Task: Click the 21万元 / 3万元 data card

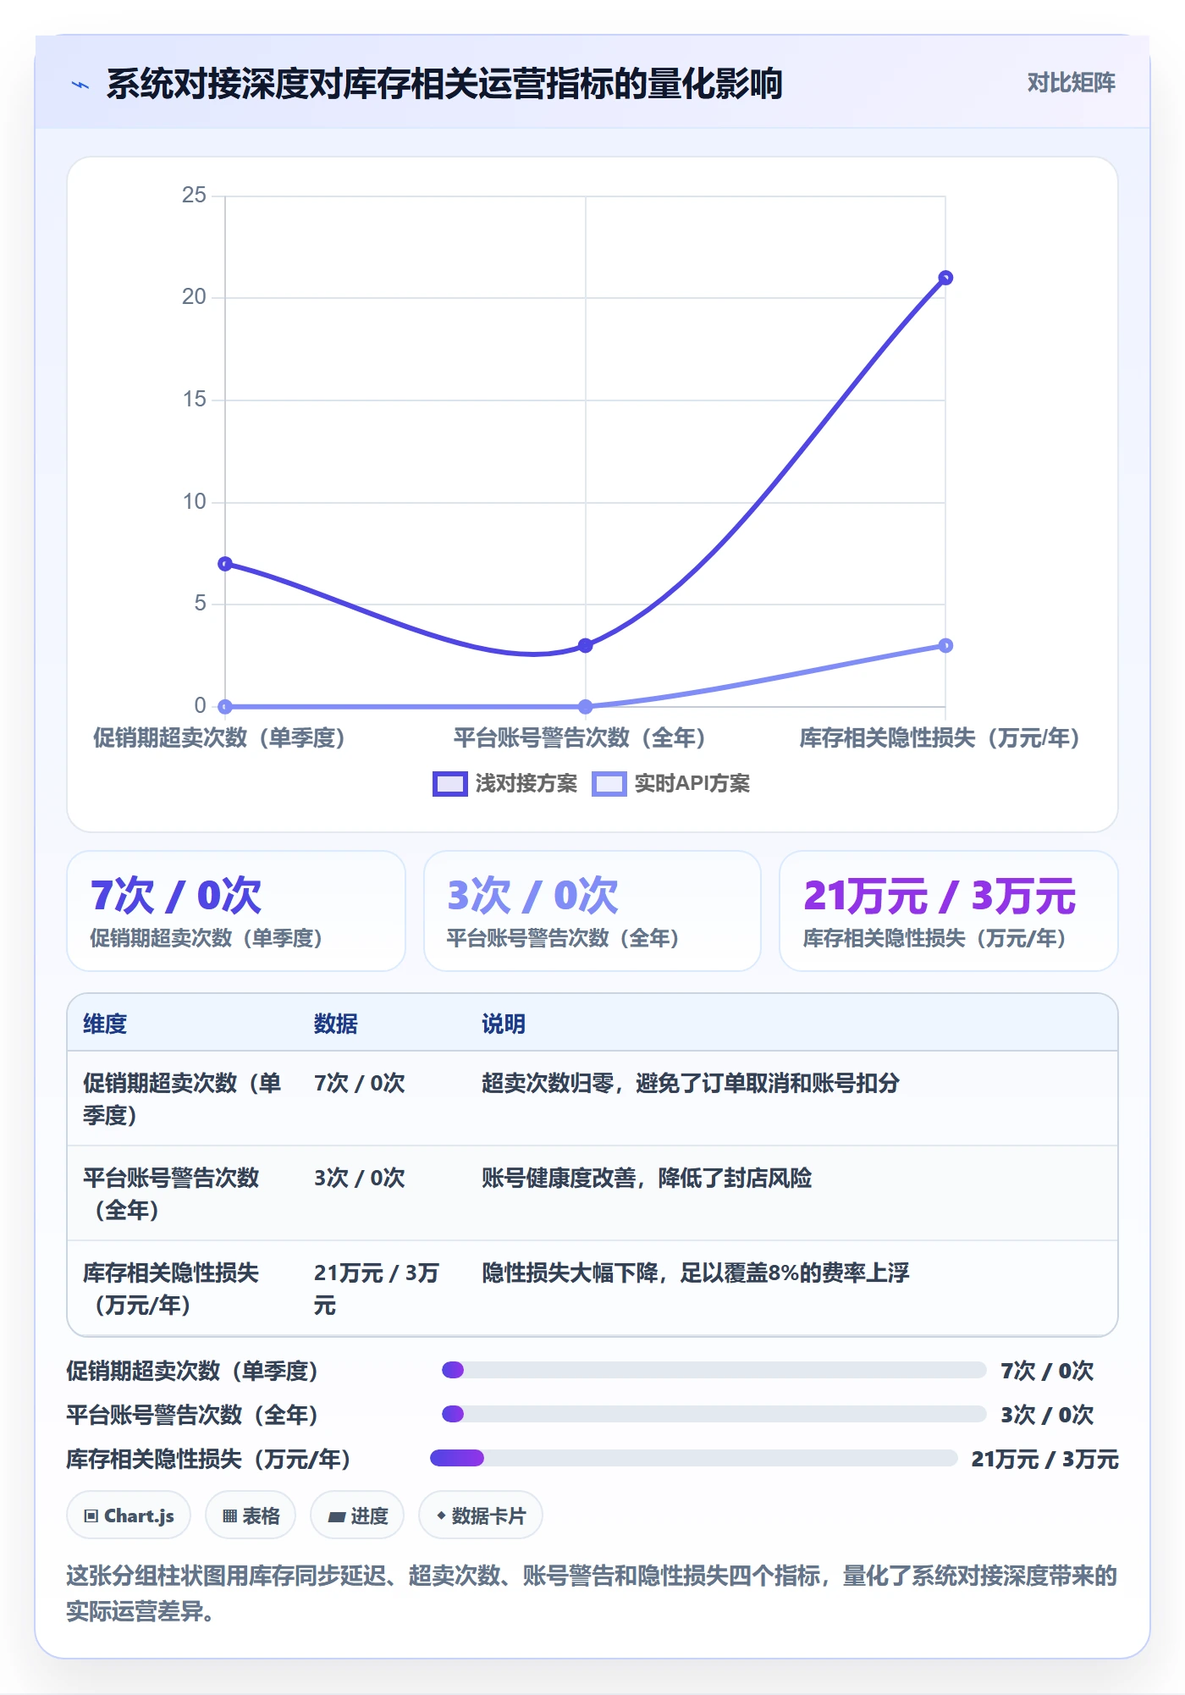Action: (949, 911)
